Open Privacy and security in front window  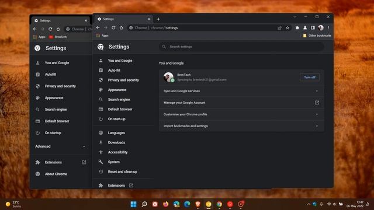[x=123, y=80]
